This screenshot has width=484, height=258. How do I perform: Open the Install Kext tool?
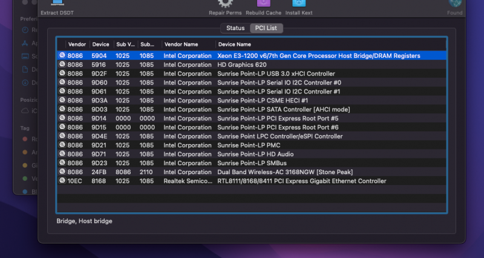(298, 8)
